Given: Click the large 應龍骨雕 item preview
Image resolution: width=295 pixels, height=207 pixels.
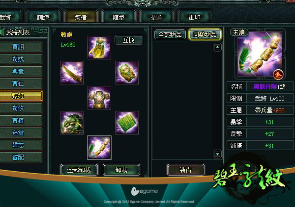Looking at the screenshot, I should pyautogui.click(x=260, y=54).
